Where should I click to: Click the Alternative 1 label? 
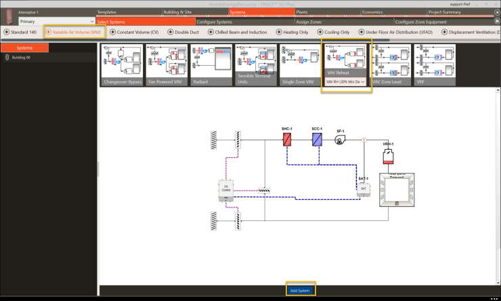(x=28, y=12)
